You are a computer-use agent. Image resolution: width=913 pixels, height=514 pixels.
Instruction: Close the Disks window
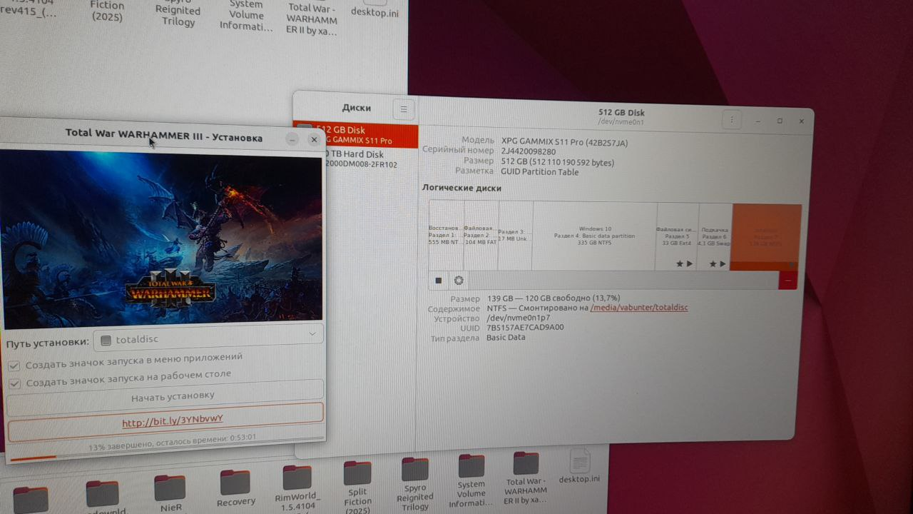coord(802,121)
